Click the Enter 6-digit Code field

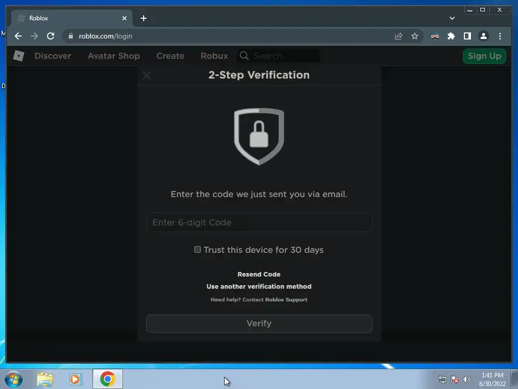coord(259,222)
